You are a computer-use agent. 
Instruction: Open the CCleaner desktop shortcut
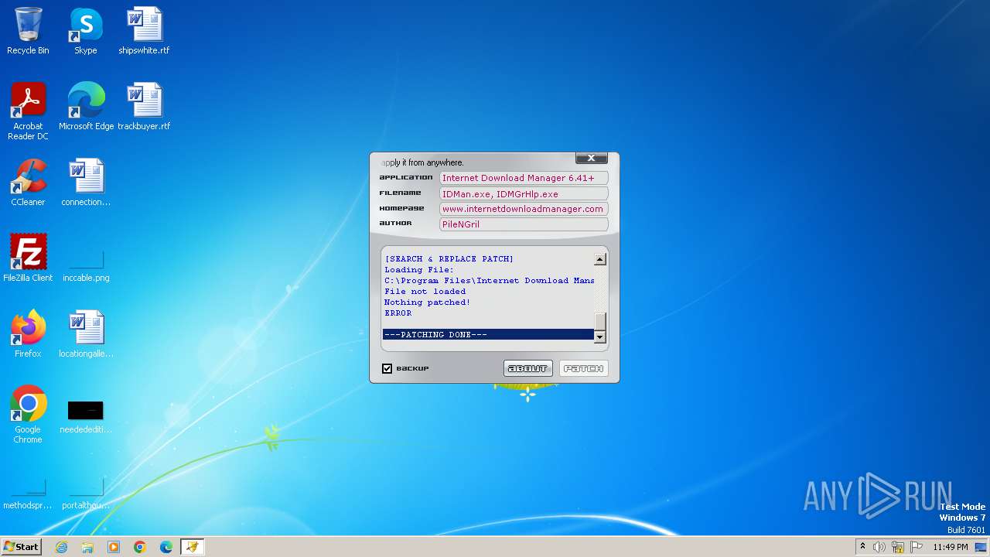click(x=28, y=183)
